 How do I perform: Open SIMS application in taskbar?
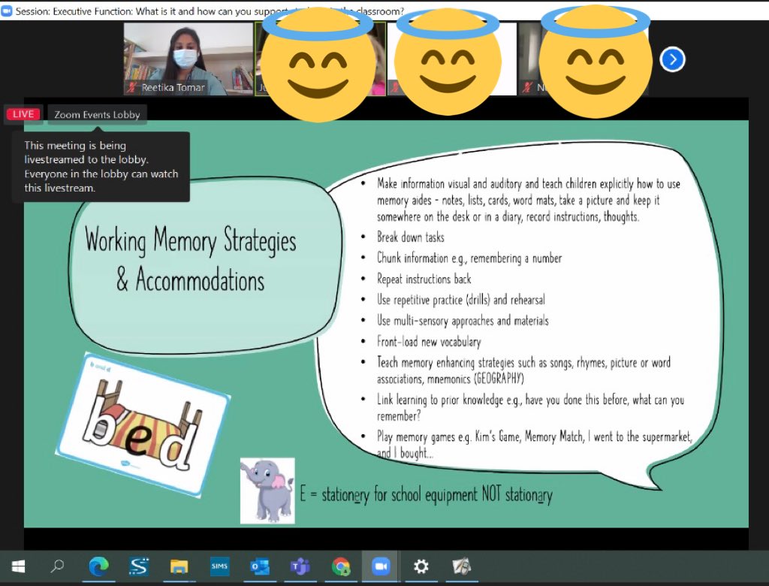[219, 566]
